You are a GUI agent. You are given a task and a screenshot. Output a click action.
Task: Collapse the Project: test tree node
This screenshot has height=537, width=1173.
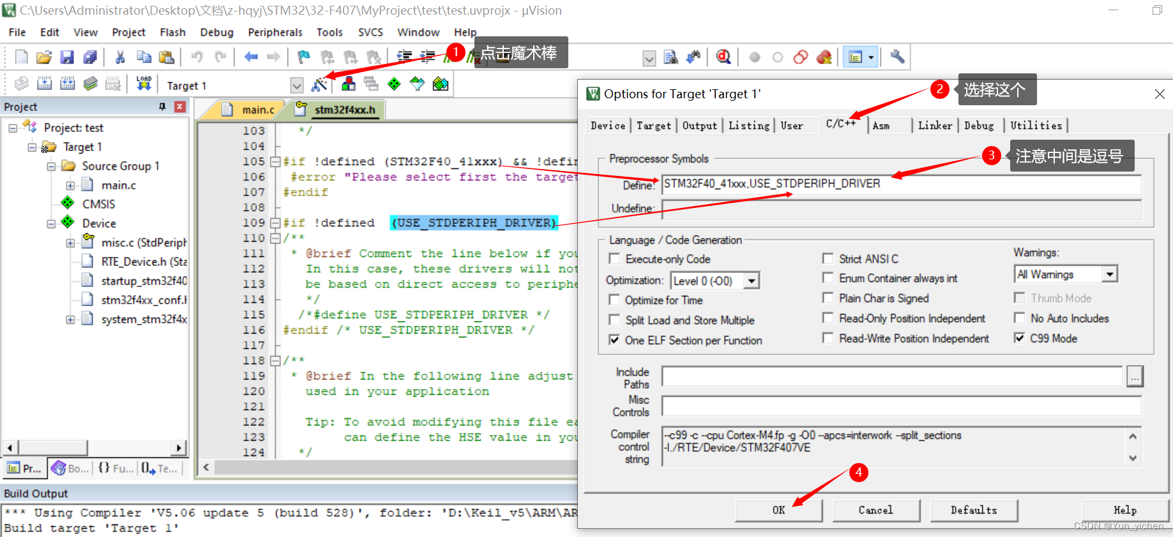pos(13,128)
